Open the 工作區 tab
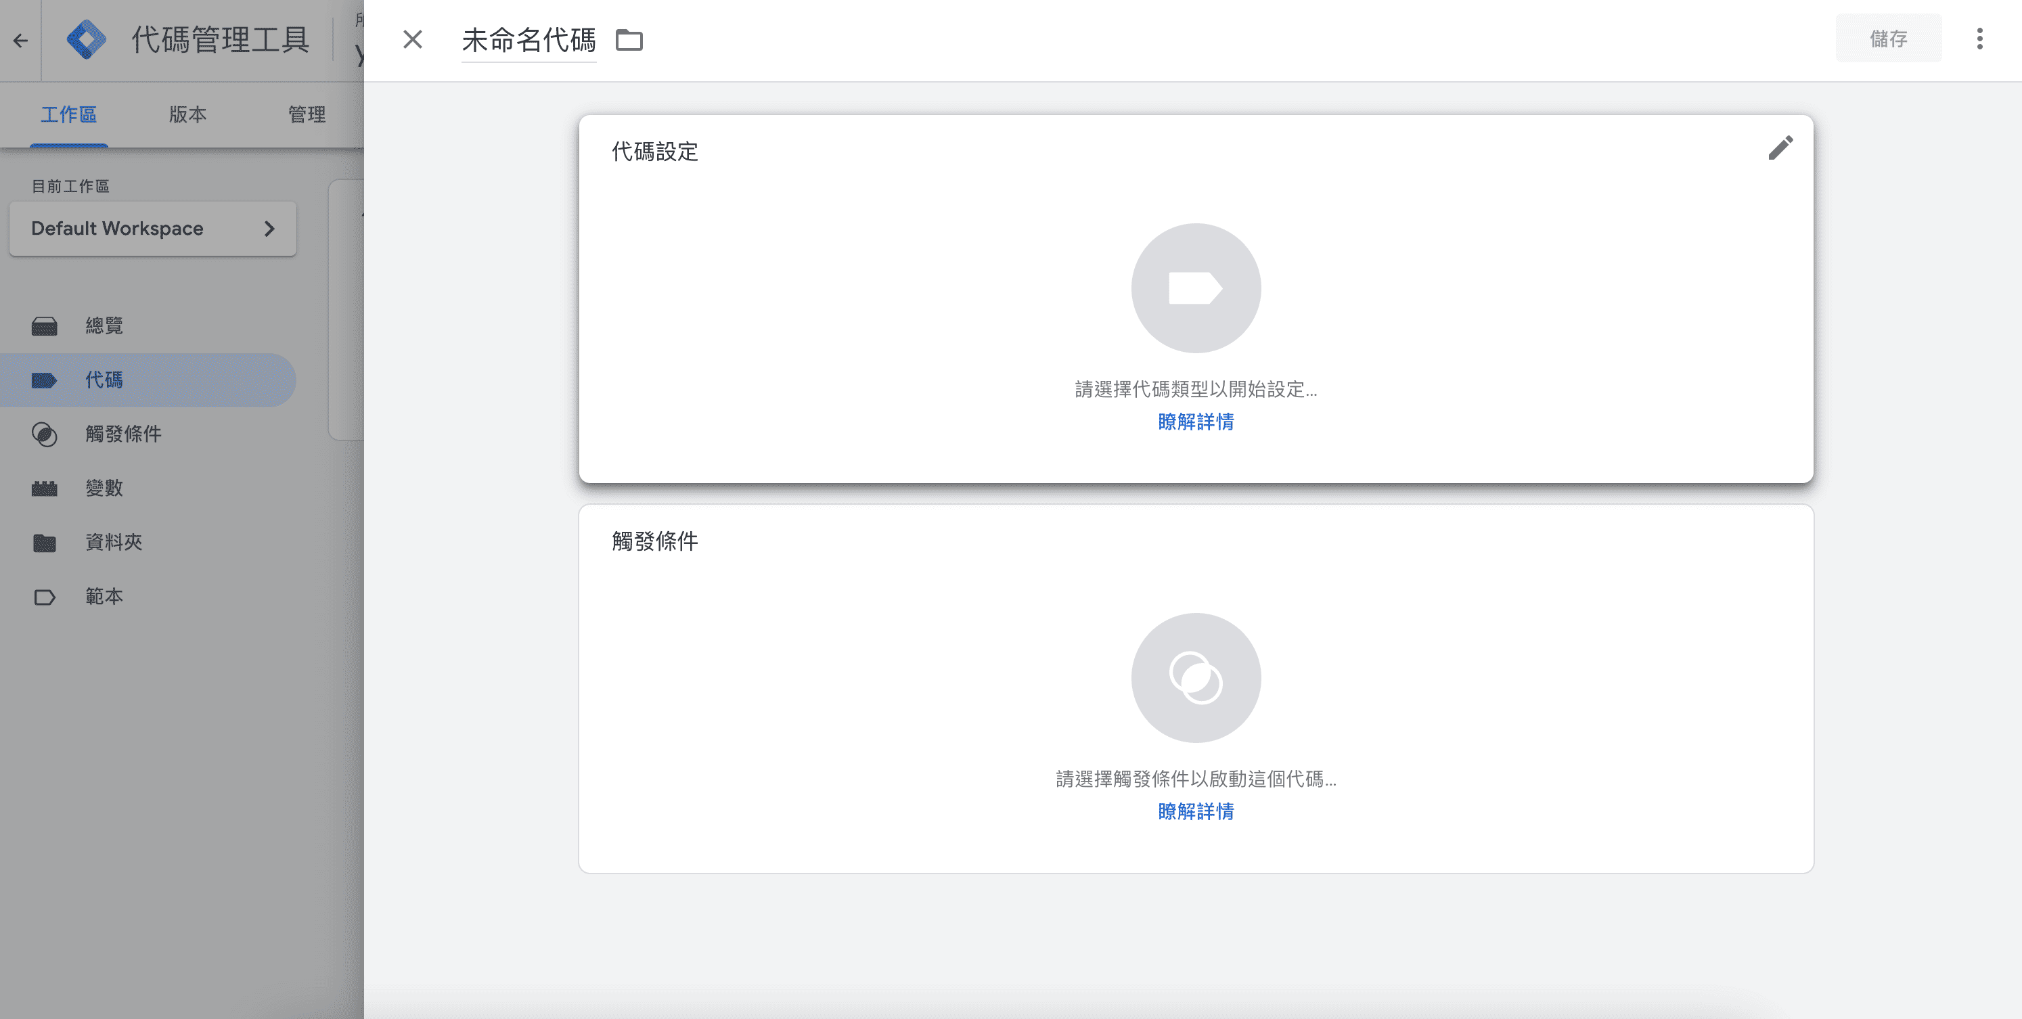Viewport: 2022px width, 1019px height. 68,114
